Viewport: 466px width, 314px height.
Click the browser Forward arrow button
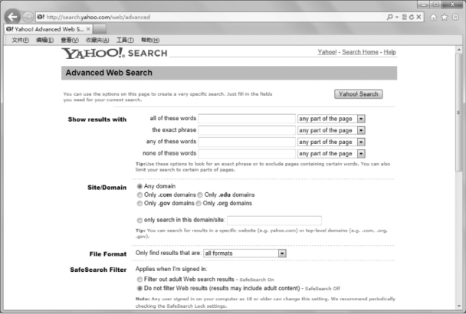coord(28,17)
